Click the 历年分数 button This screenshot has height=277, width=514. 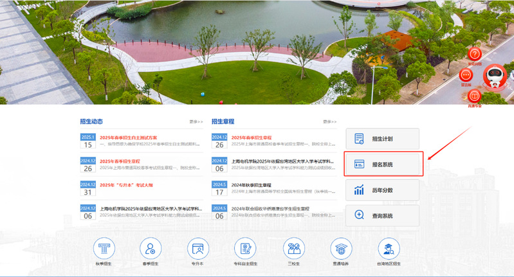click(382, 190)
